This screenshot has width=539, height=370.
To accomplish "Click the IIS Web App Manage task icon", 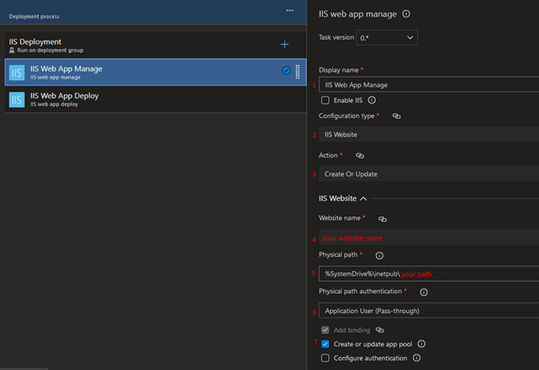I will pos(17,72).
